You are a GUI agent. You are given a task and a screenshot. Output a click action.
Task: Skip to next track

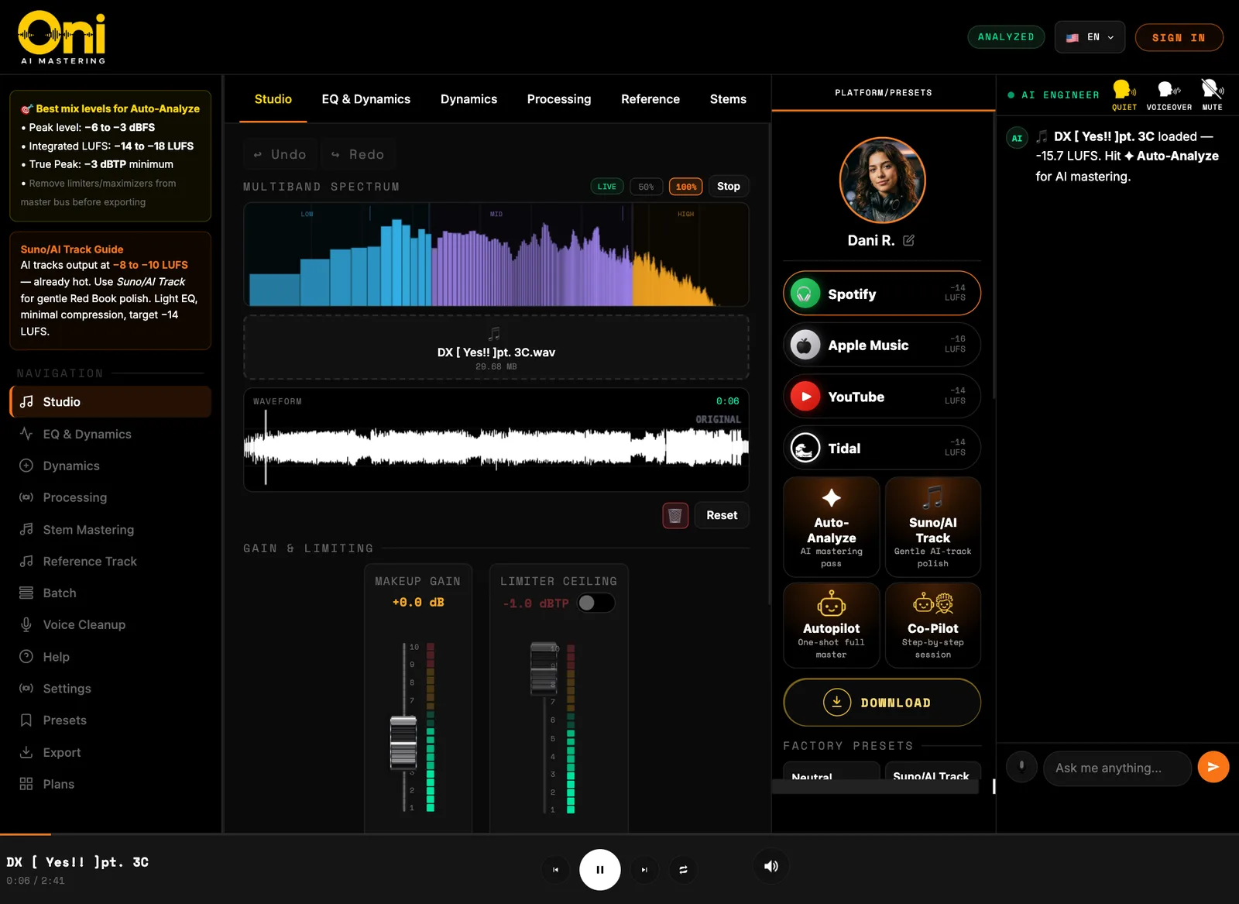(644, 870)
